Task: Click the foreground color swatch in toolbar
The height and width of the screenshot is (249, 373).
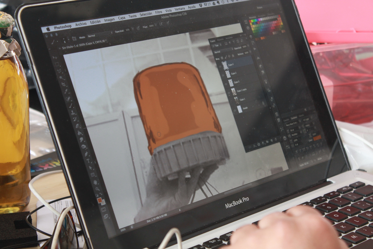Action: click(x=99, y=200)
